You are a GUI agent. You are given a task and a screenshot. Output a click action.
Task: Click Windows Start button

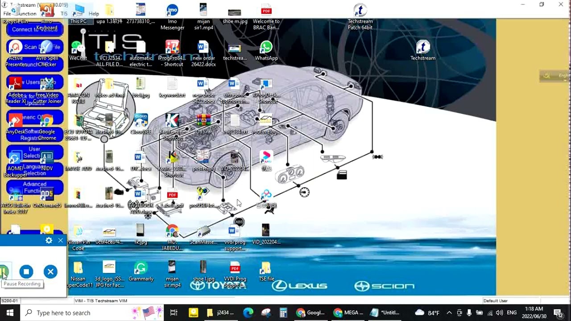(x=10, y=313)
